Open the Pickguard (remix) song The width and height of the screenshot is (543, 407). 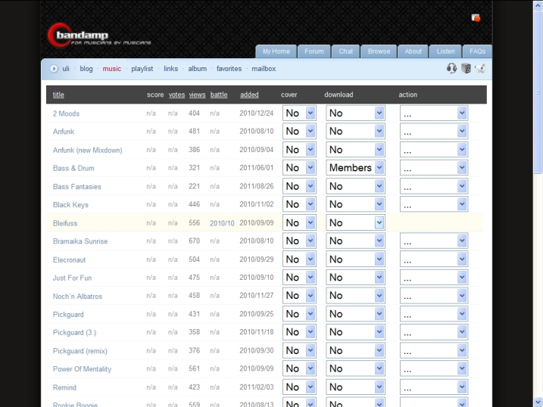click(x=80, y=351)
